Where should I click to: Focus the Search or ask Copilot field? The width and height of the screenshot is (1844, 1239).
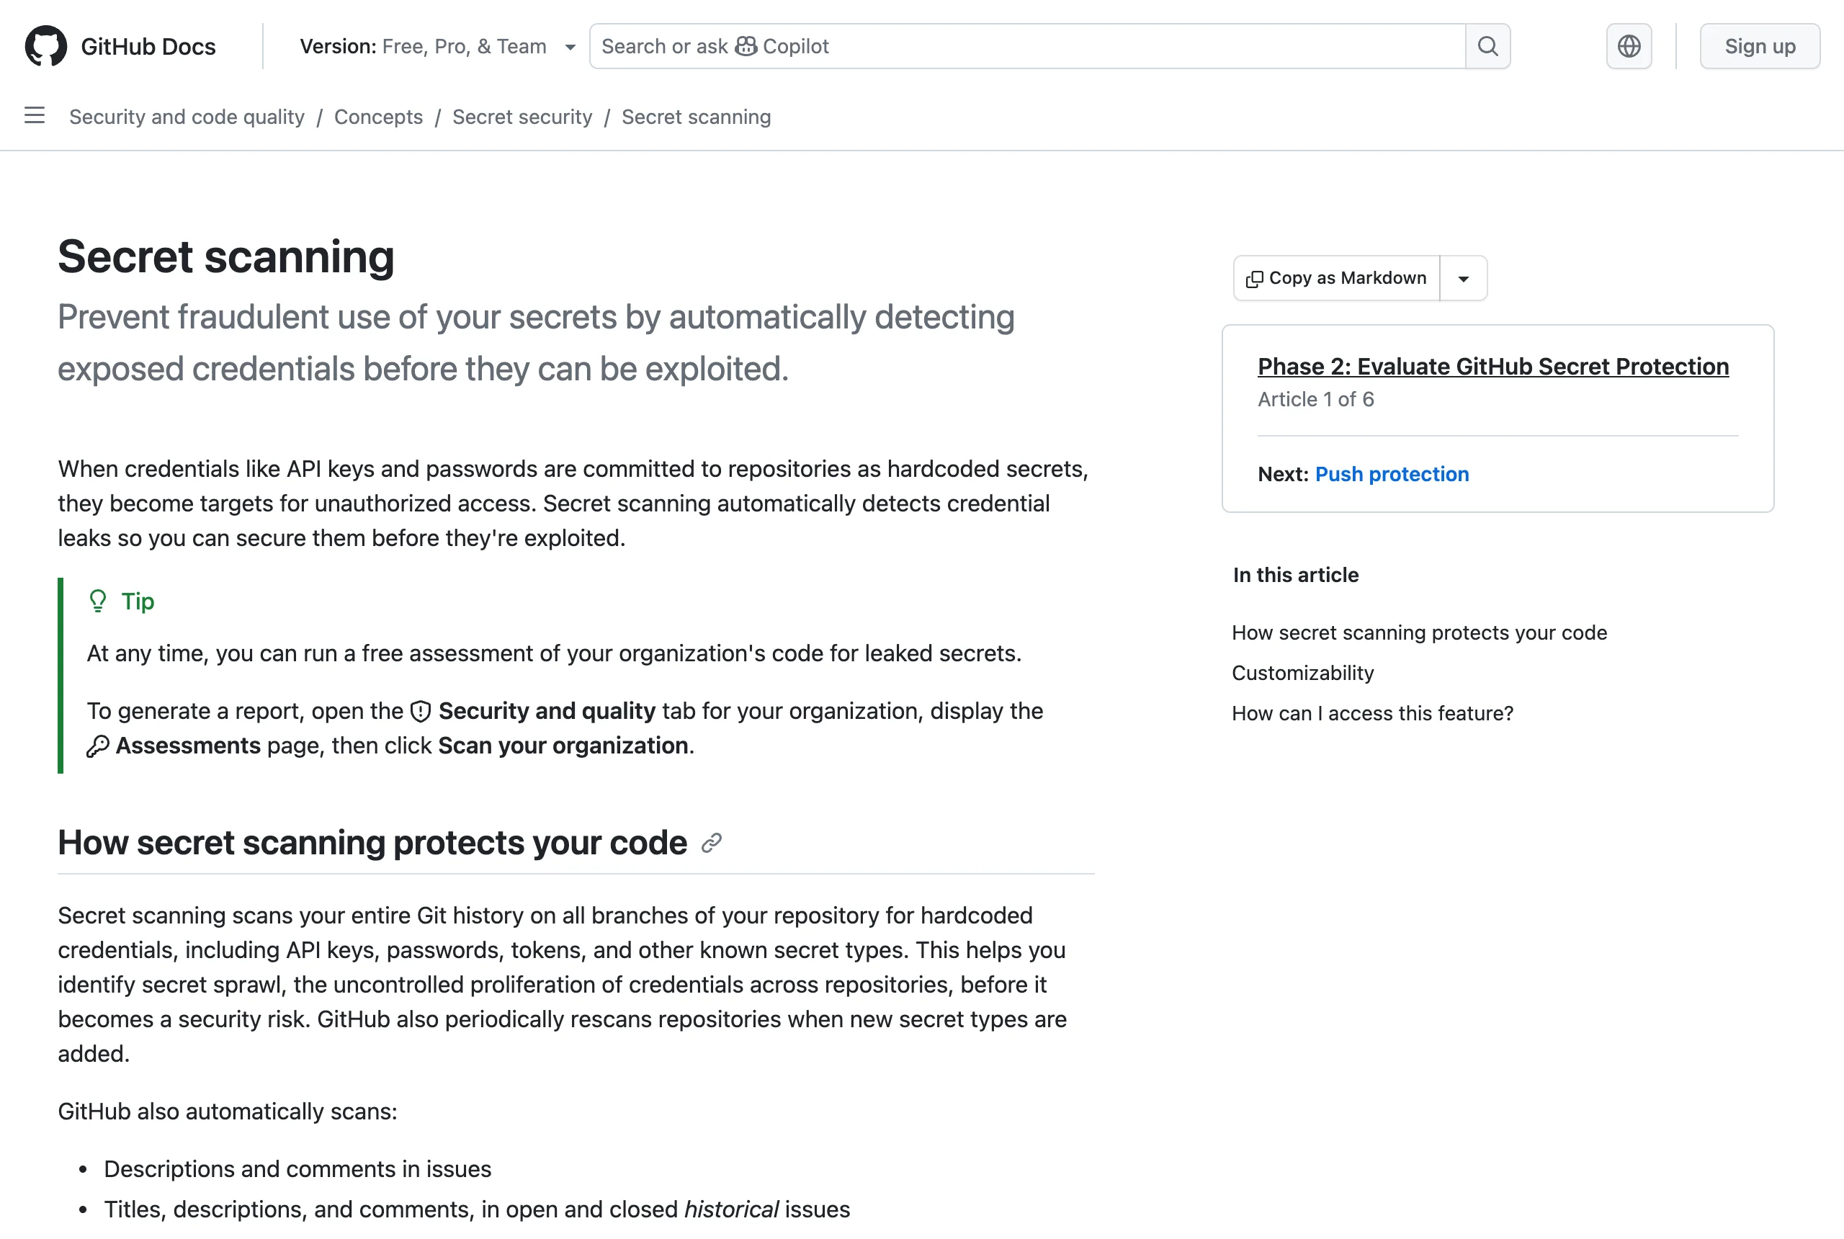point(1027,46)
